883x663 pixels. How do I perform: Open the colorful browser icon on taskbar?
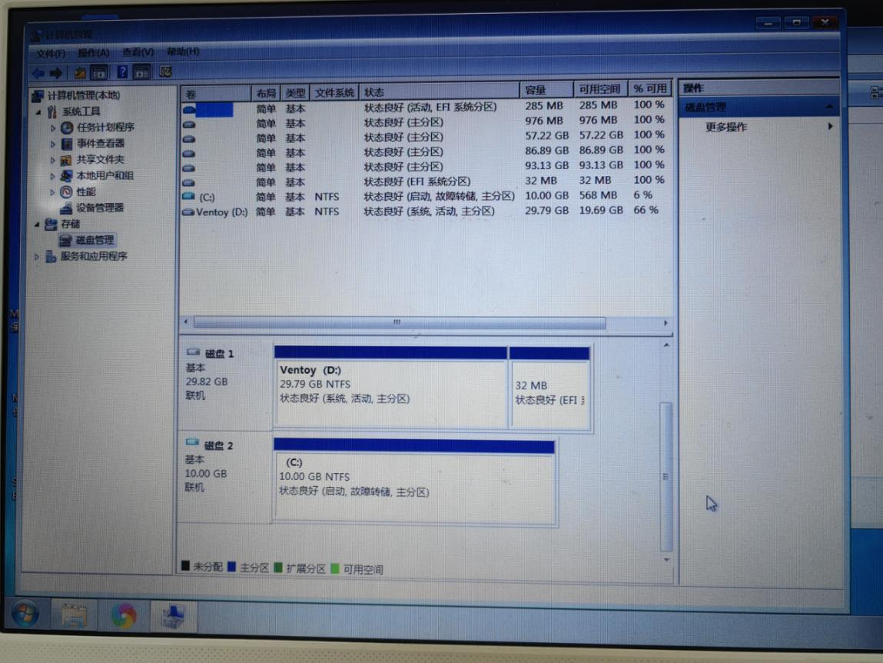(123, 615)
